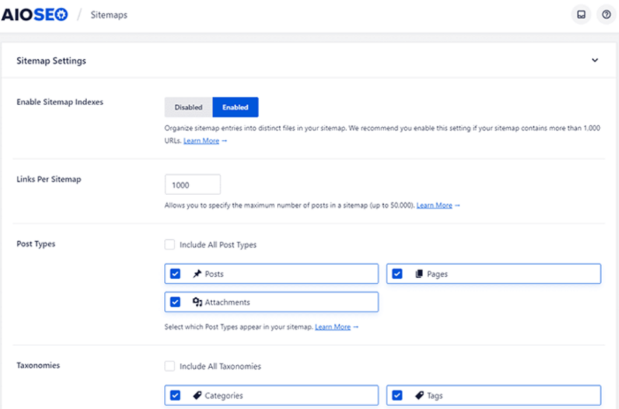Select the Enabled sitemap indexes button

[235, 107]
